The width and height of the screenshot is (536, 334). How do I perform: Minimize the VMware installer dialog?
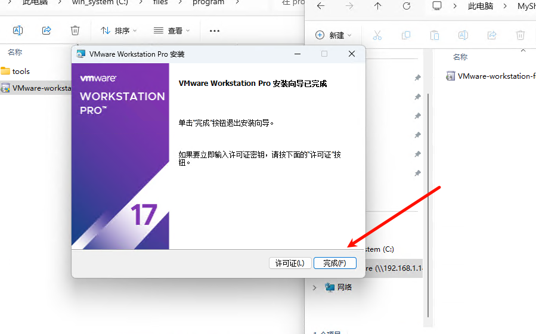tap(298, 54)
